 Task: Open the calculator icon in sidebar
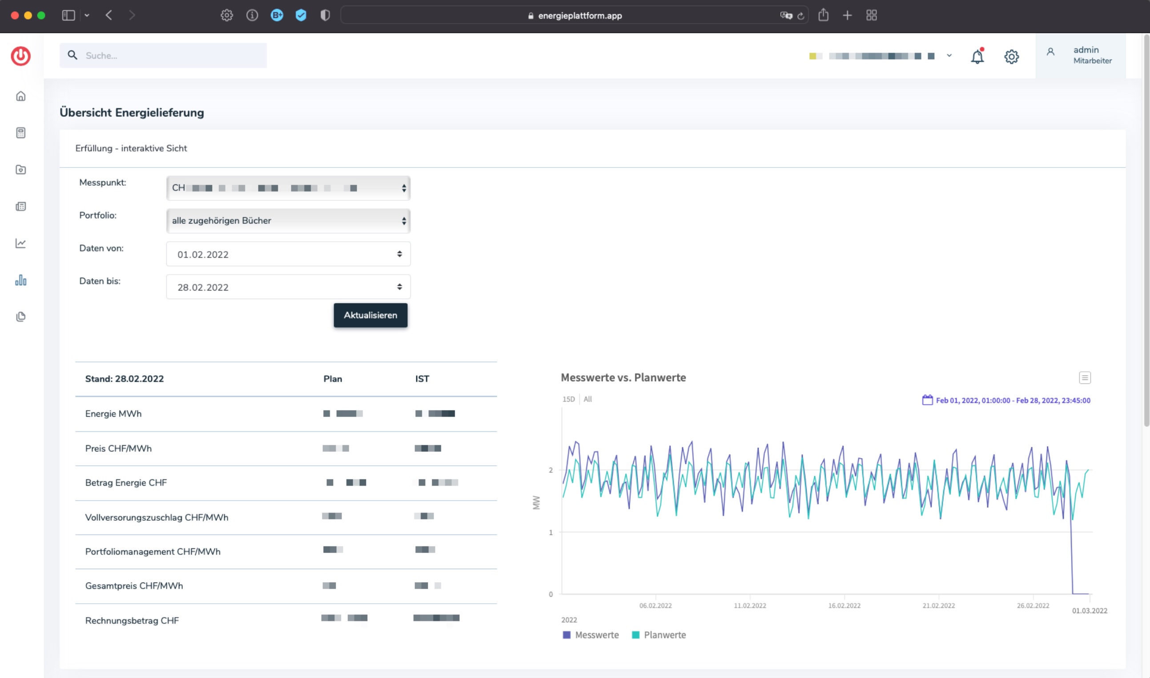[x=20, y=132]
